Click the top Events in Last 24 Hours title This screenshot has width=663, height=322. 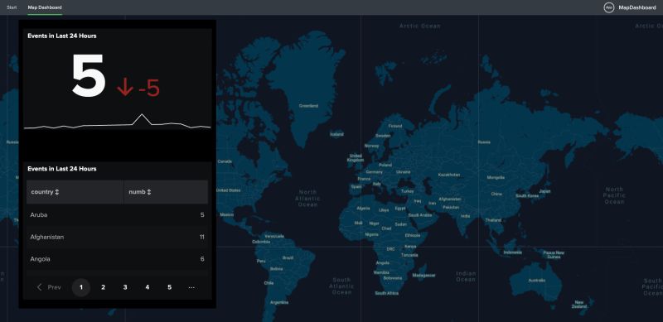[62, 36]
